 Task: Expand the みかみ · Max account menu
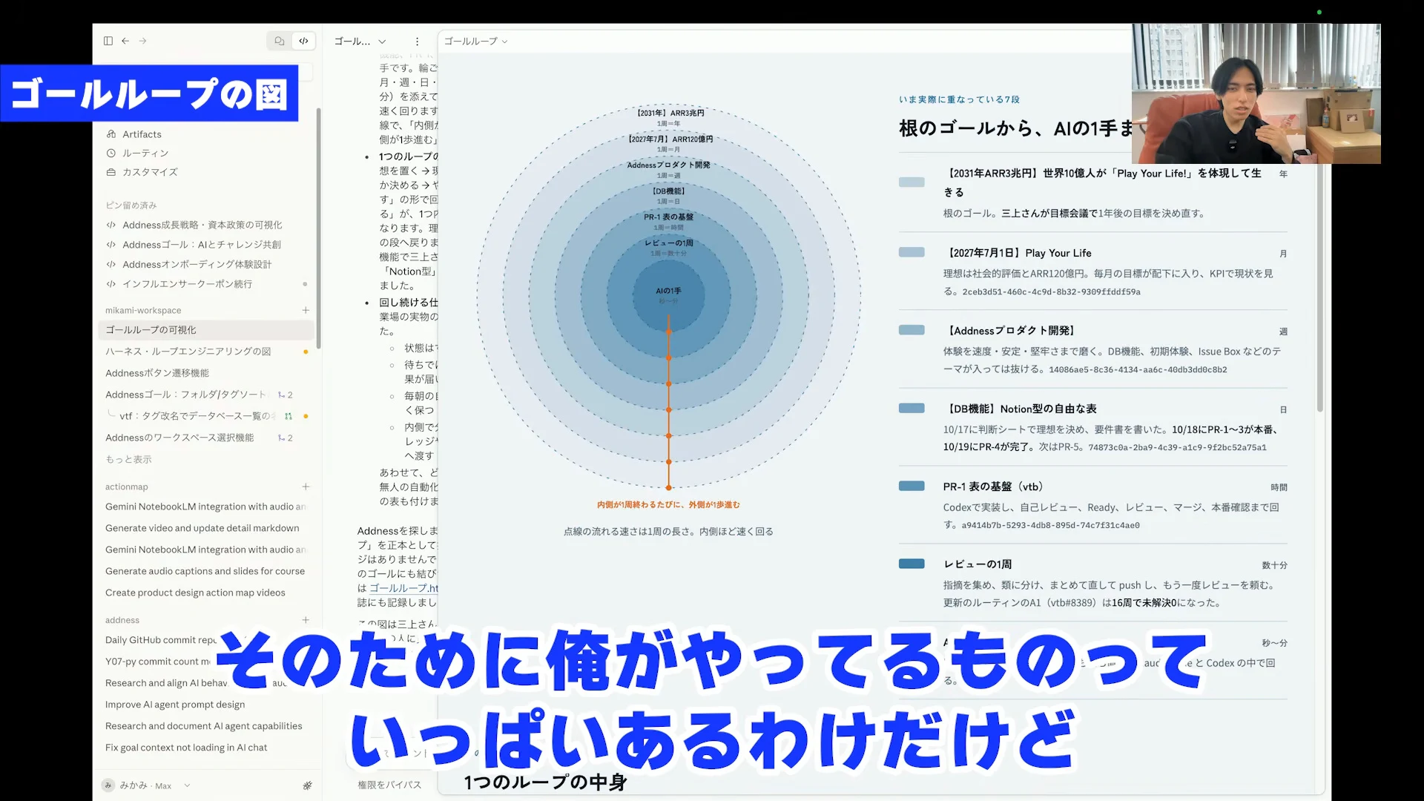pos(147,785)
